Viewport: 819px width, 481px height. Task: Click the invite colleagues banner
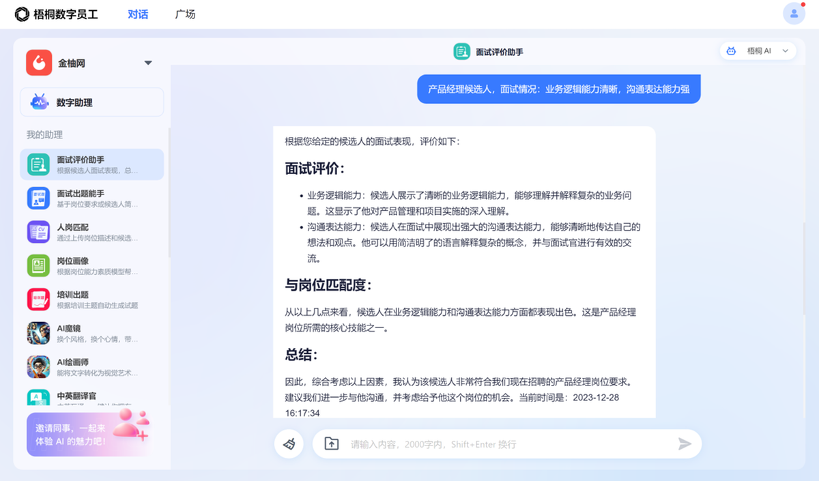tap(88, 434)
